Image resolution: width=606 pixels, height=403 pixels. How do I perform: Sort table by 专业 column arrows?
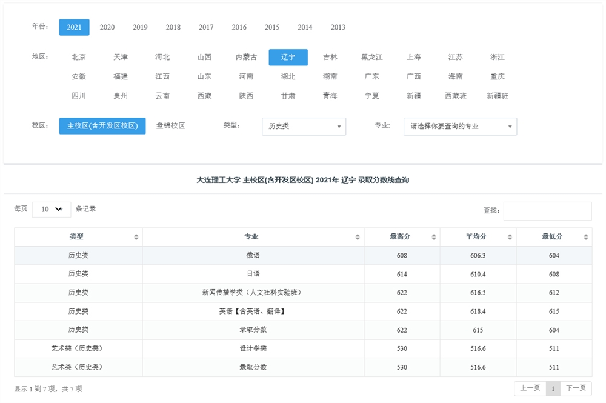point(358,237)
